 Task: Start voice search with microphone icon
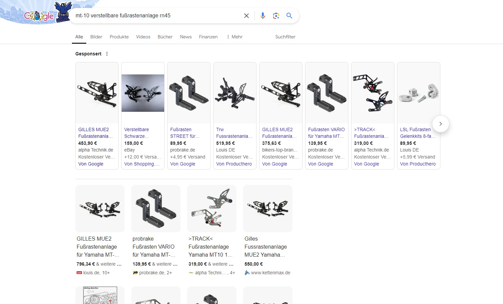(263, 16)
